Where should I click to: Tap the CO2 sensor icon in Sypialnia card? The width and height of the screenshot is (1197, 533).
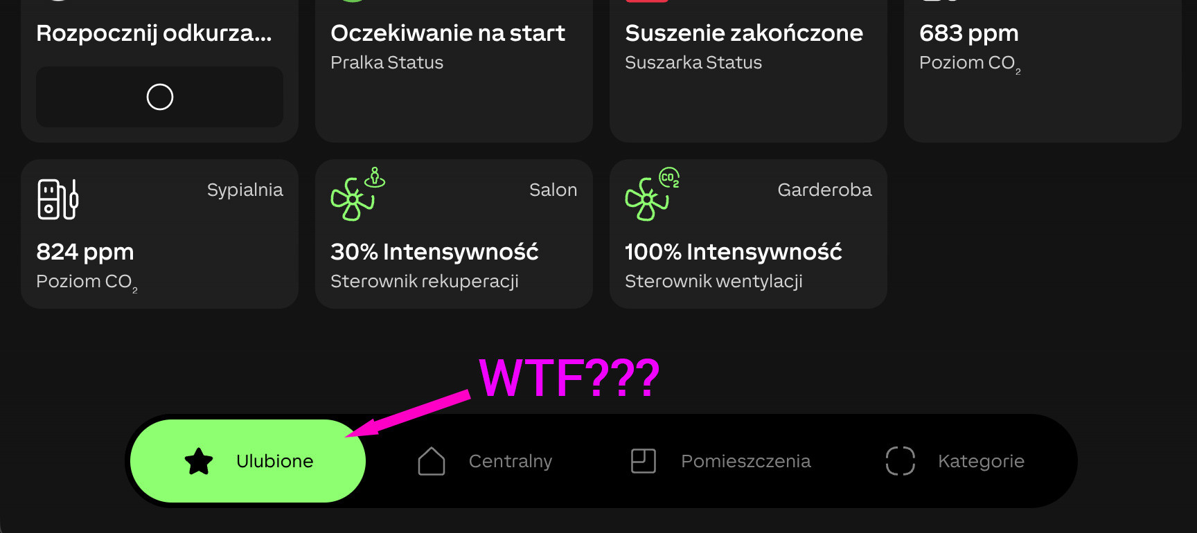pos(57,199)
